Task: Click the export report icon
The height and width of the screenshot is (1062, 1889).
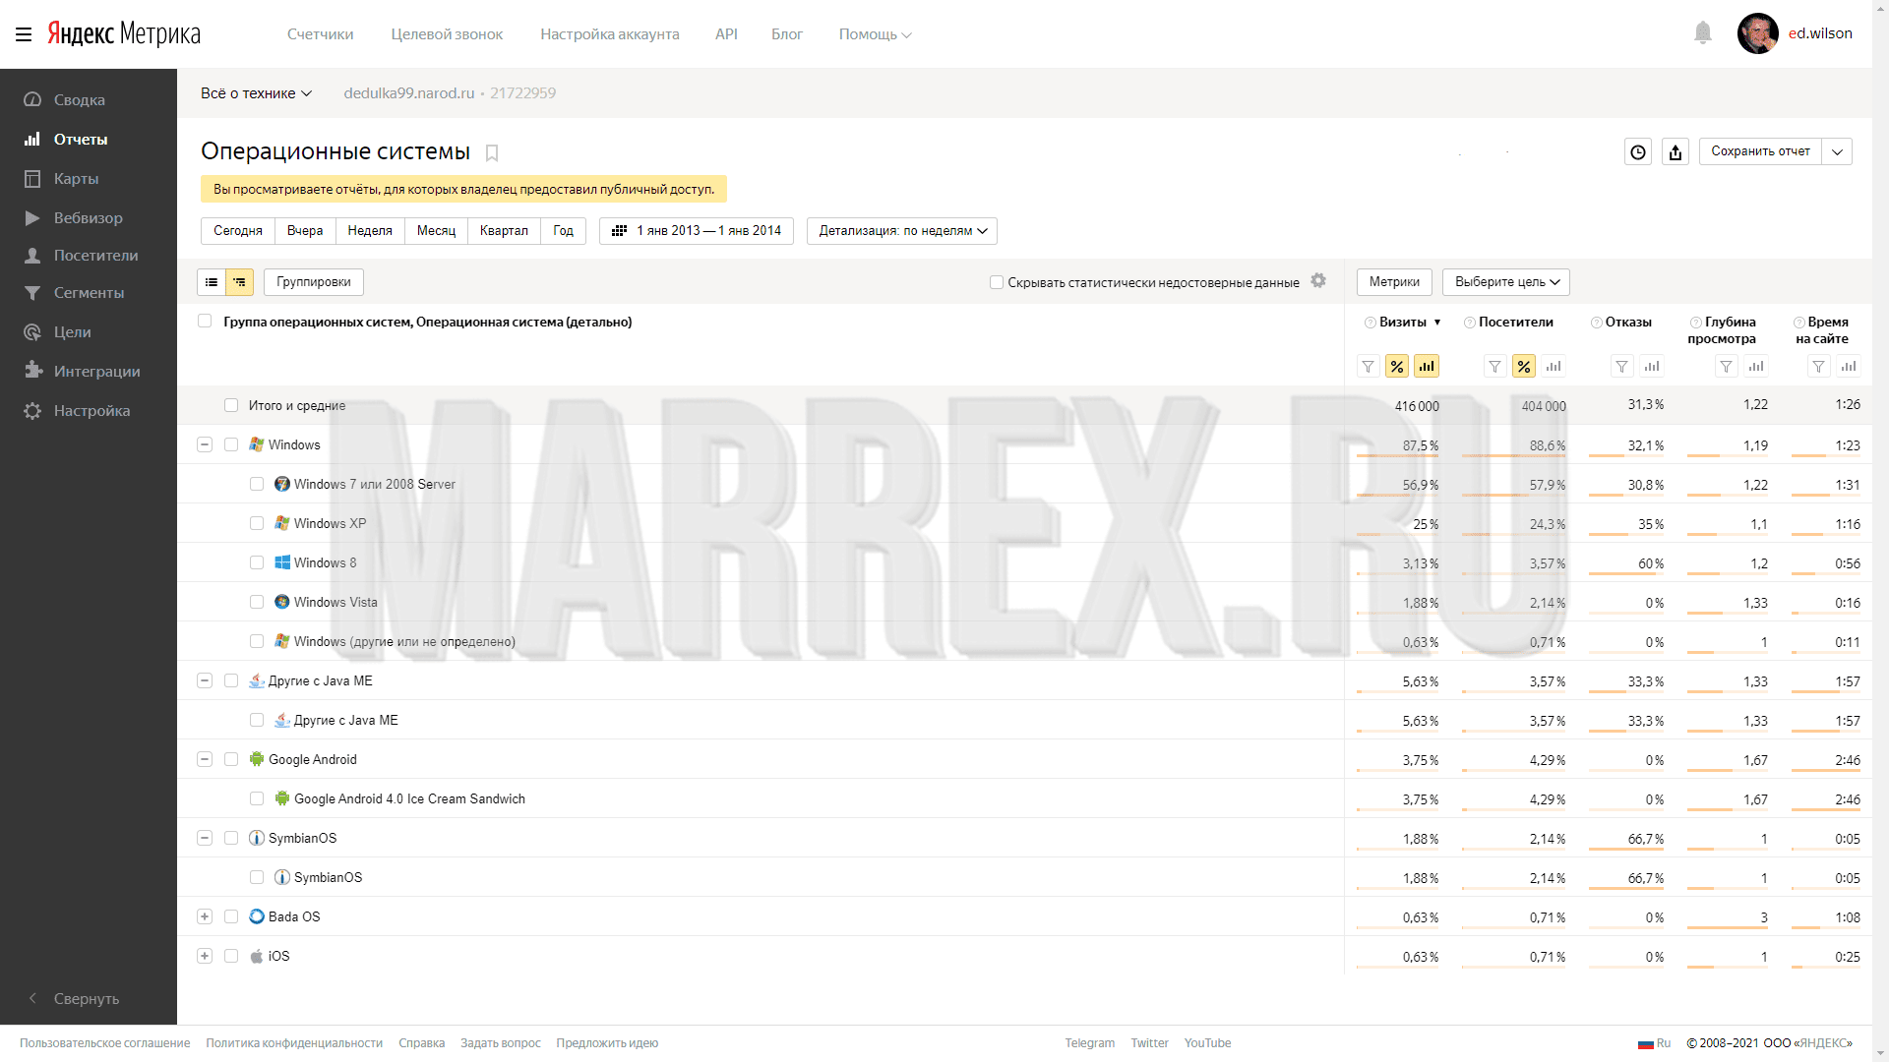Action: (x=1676, y=151)
